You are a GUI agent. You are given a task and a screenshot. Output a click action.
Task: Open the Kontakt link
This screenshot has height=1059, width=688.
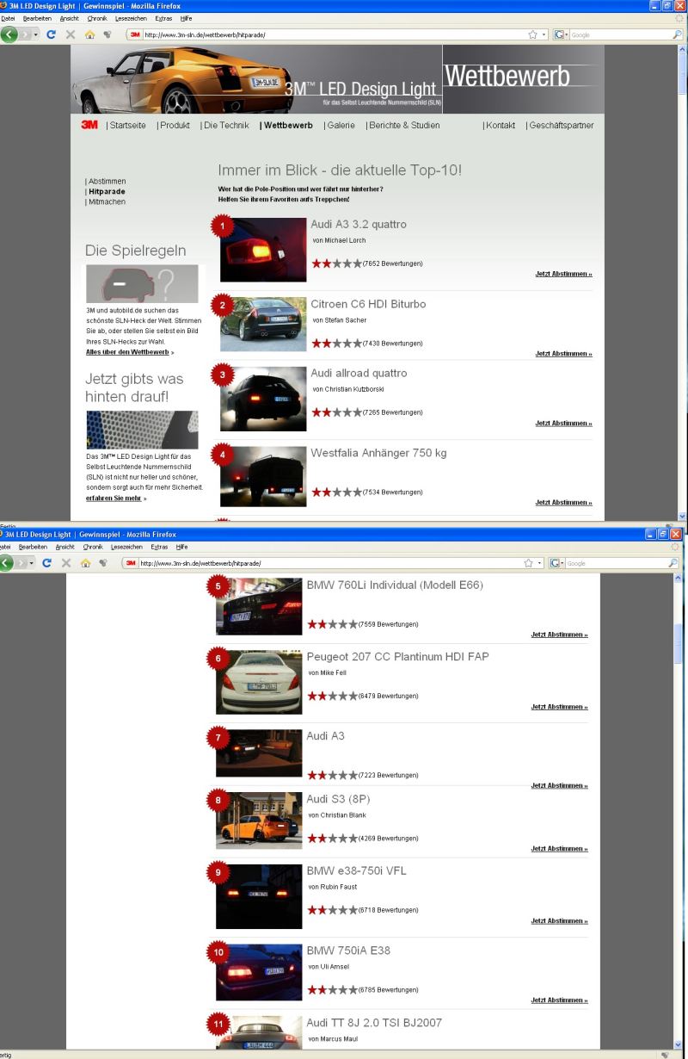(x=501, y=126)
